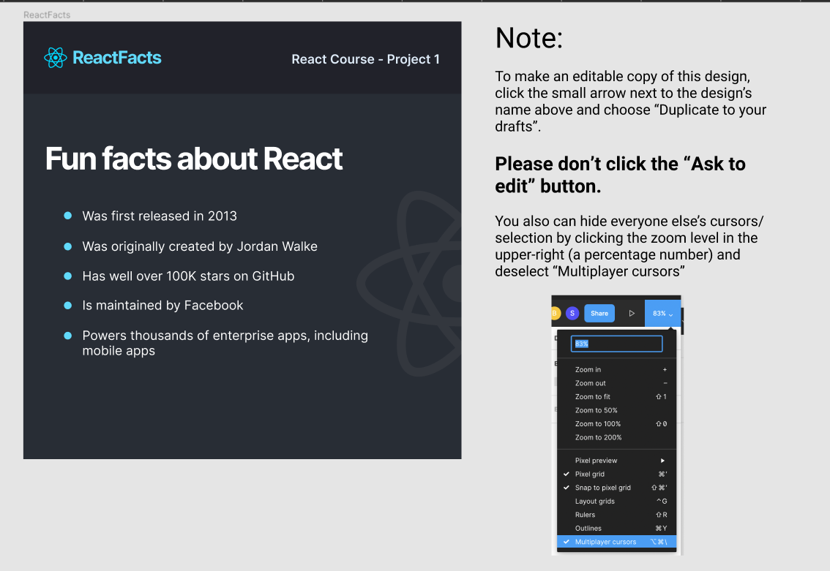Viewport: 830px width, 571px height.
Task: Click the blue Share button
Action: click(x=599, y=312)
